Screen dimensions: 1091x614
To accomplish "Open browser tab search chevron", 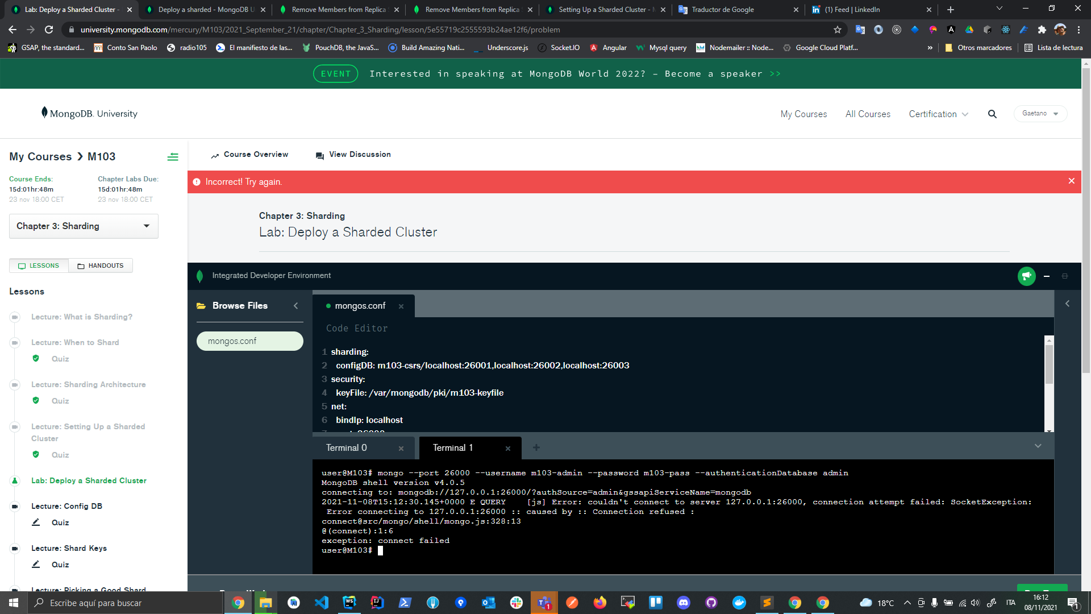I will click(1000, 9).
